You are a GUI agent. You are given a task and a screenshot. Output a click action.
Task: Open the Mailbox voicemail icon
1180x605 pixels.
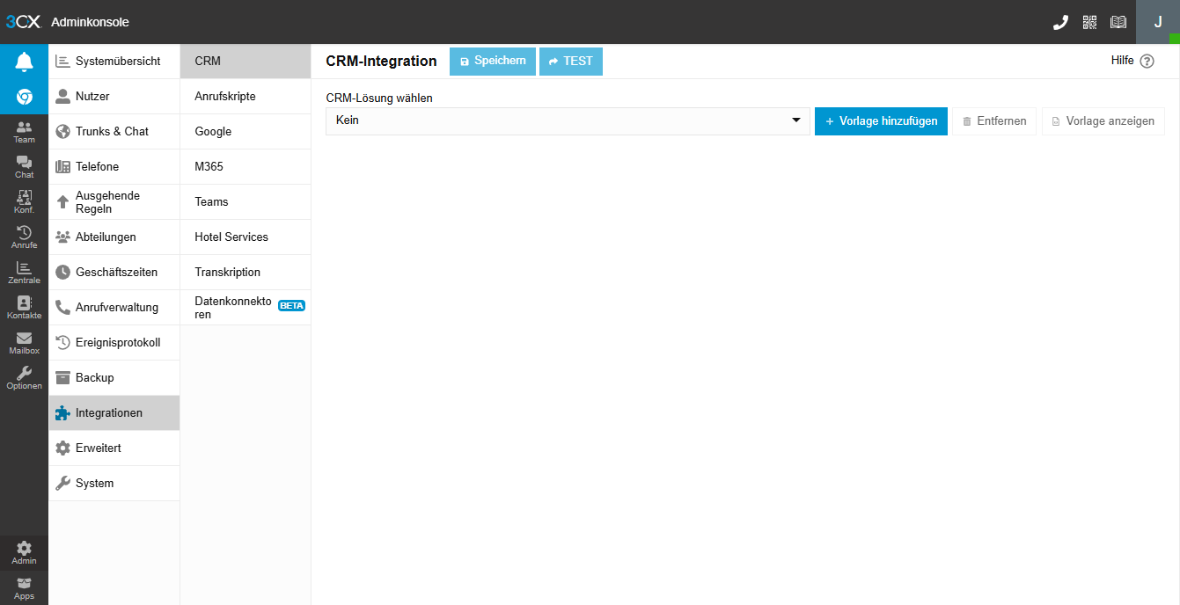24,343
